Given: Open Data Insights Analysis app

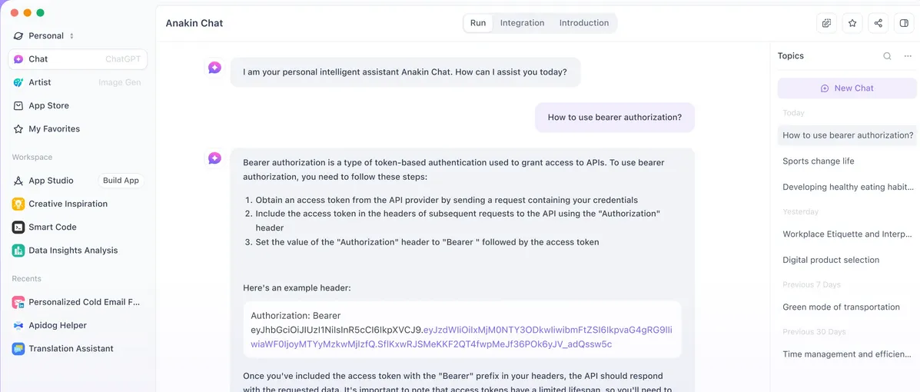Looking at the screenshot, I should [x=73, y=250].
